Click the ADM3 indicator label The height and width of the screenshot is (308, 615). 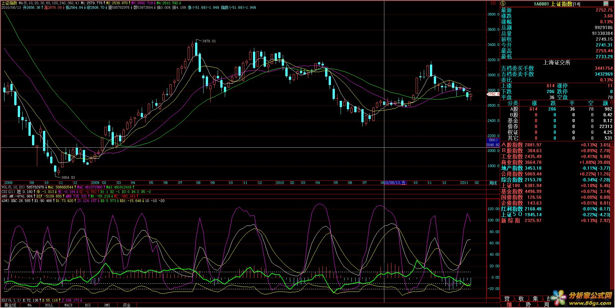click(x=5, y=201)
